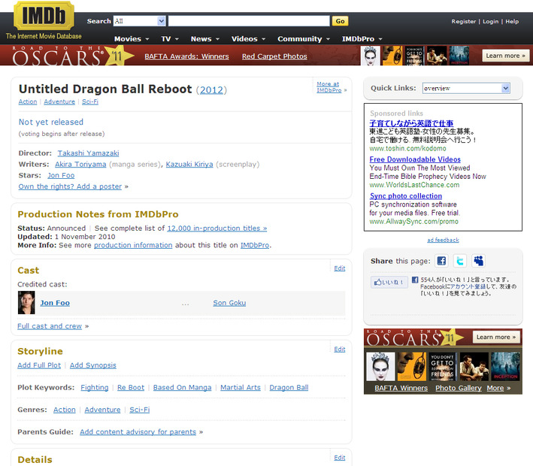533x466 pixels.
Task: Open More at IMDbPro link
Action: 329,87
